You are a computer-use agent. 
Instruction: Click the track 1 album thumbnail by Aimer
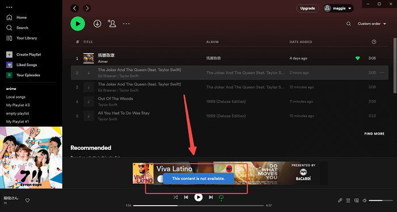88,58
